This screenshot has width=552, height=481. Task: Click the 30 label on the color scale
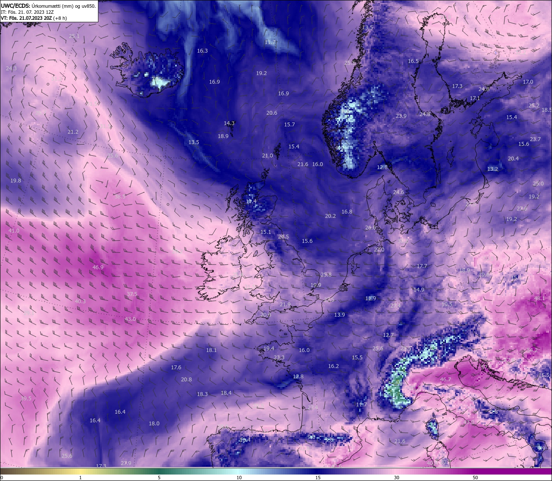coord(396,478)
